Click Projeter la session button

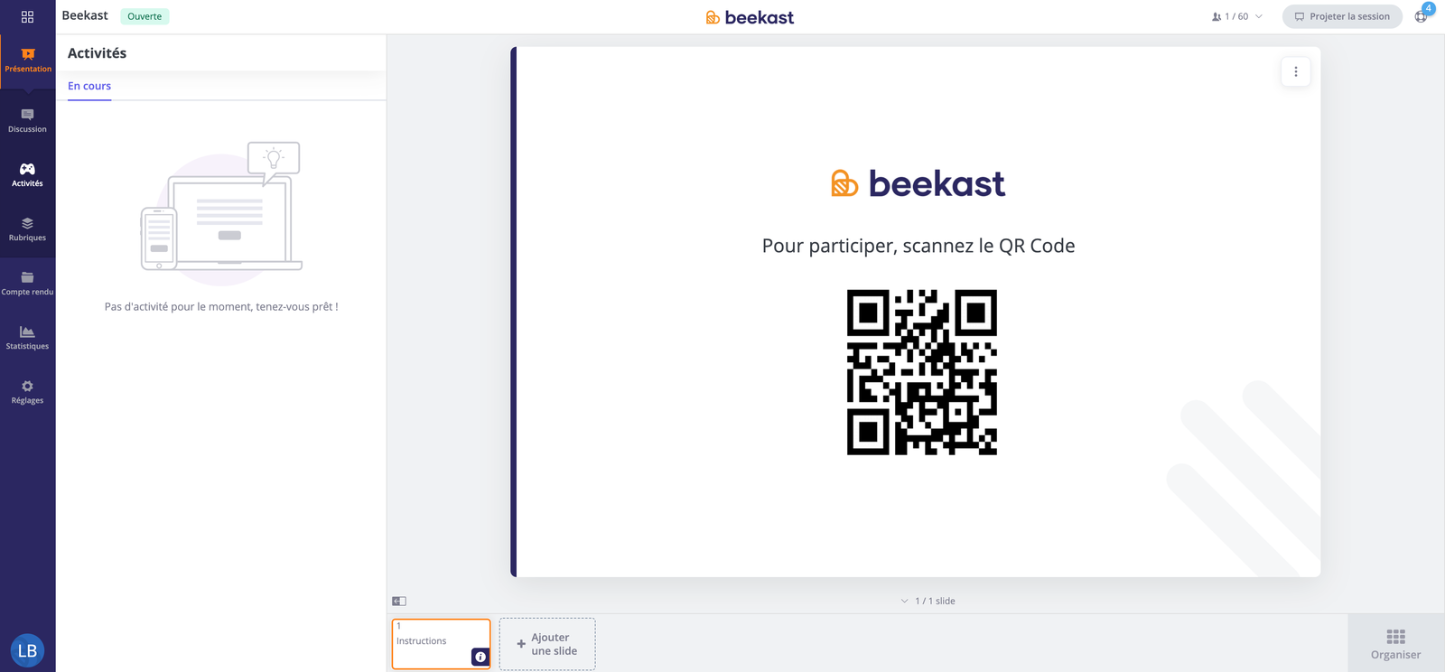[x=1342, y=16]
